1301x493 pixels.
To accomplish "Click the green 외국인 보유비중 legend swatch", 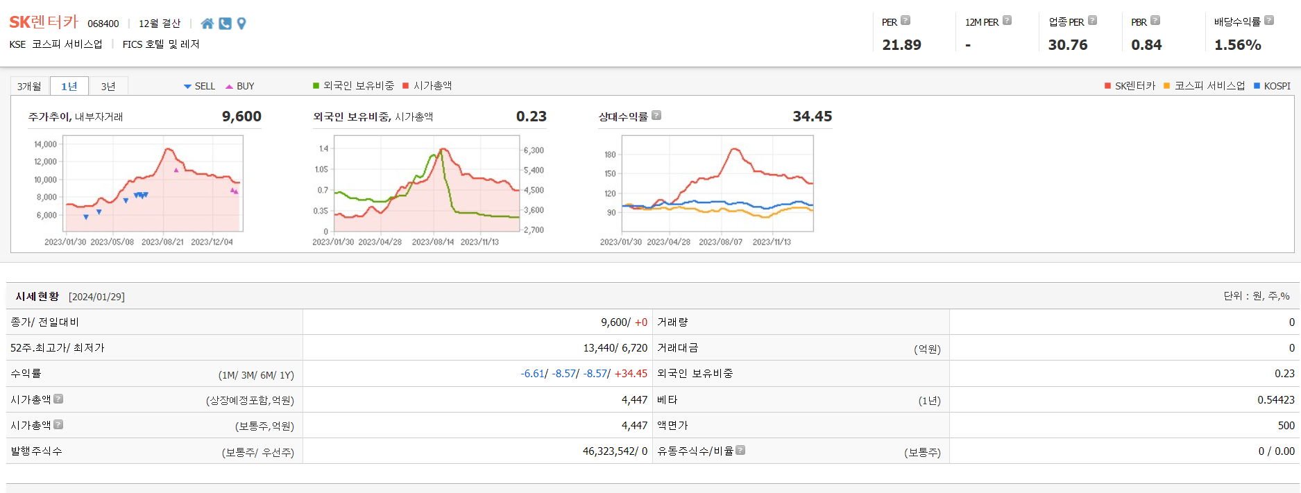I will point(316,86).
